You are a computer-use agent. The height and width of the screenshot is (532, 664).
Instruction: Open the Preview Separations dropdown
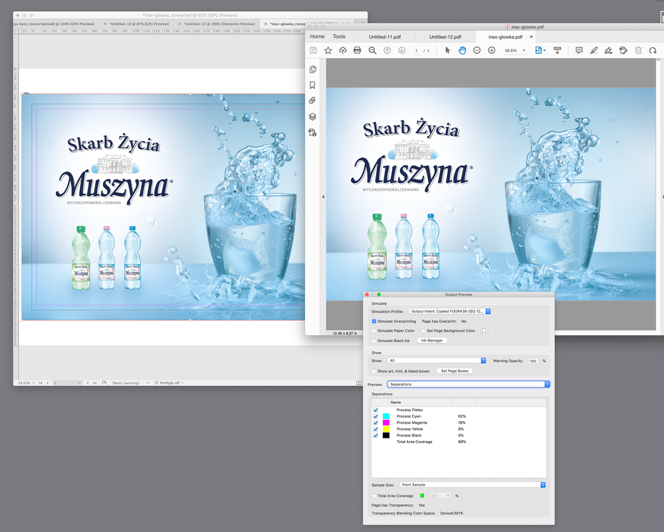469,385
